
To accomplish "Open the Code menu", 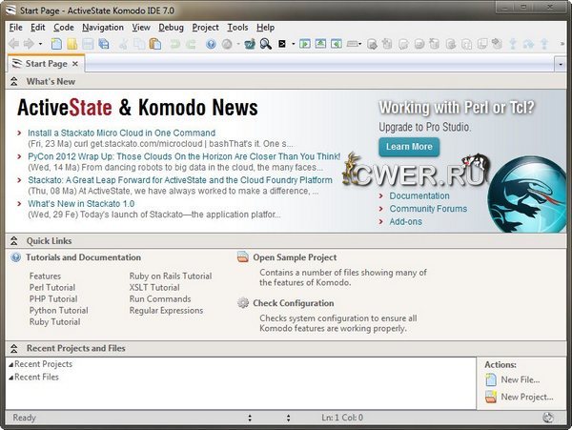I will [x=64, y=28].
